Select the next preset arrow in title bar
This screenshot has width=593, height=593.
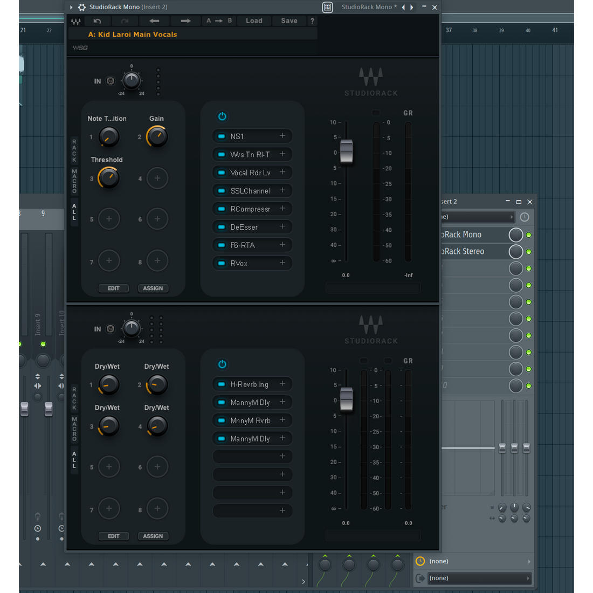pos(412,7)
